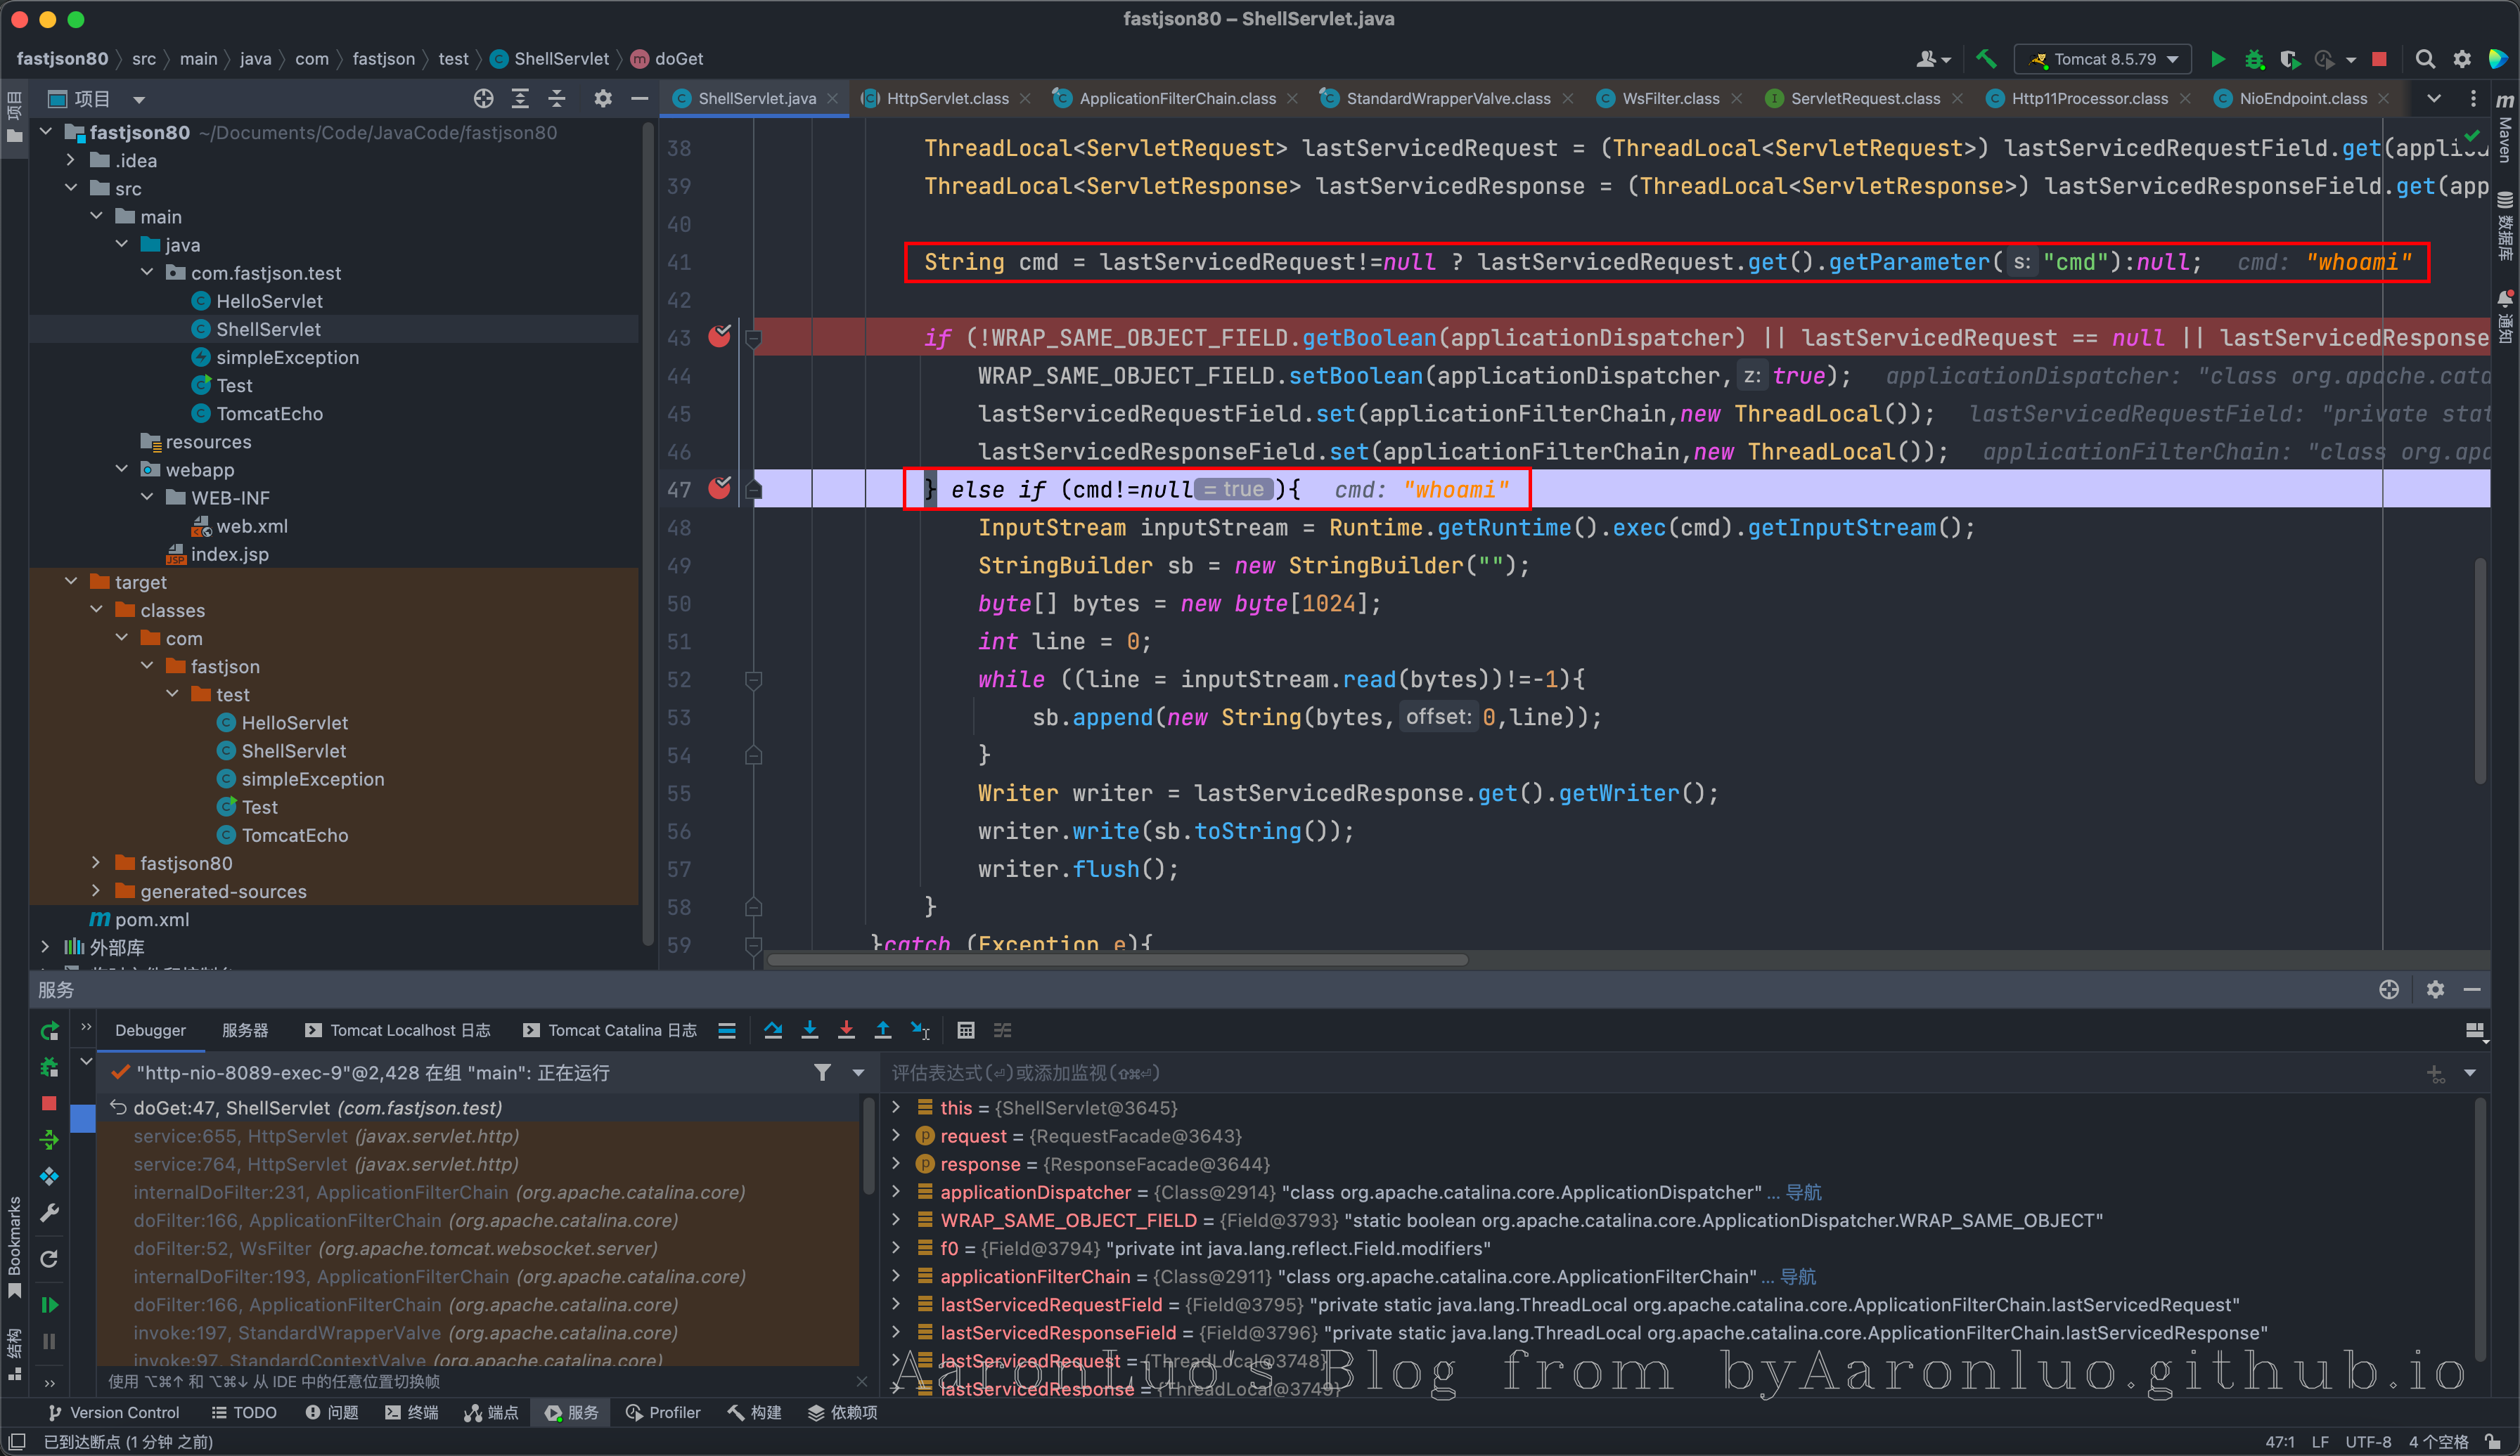Select frame doFilter:52, WsFilter
Screen dimensions: 2520x1456
point(395,1248)
